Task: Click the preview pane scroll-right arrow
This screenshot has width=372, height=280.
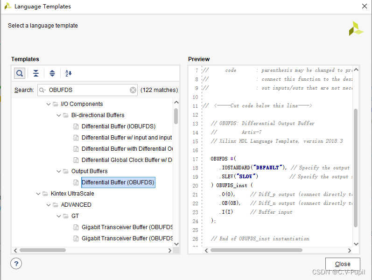Action: point(349,250)
